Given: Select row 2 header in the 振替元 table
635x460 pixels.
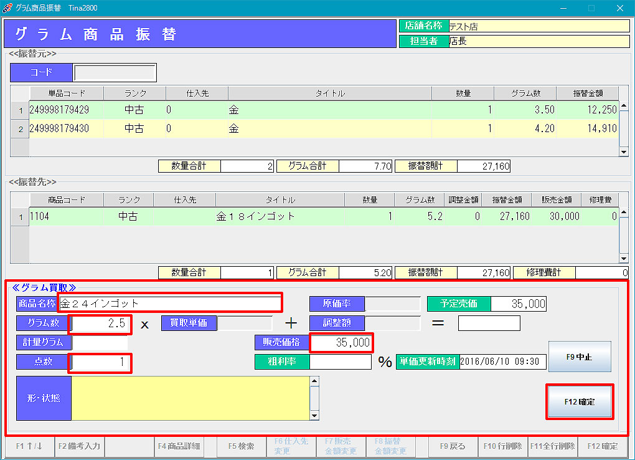Looking at the screenshot, I should (x=20, y=129).
